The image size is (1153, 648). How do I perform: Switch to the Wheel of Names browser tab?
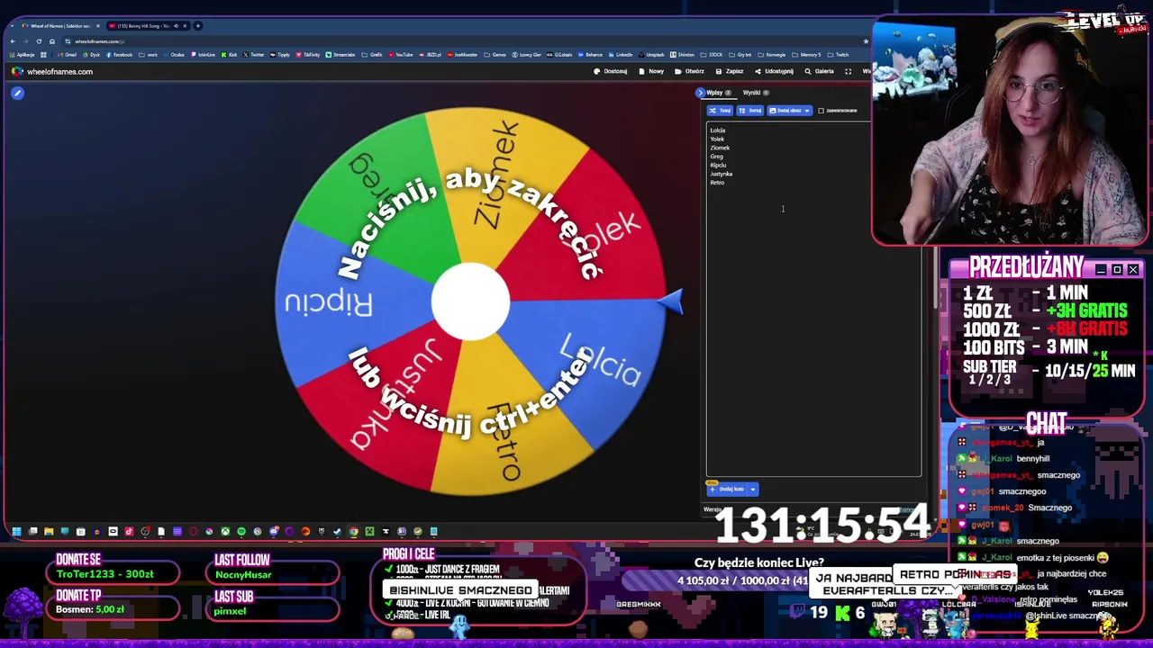pos(59,25)
